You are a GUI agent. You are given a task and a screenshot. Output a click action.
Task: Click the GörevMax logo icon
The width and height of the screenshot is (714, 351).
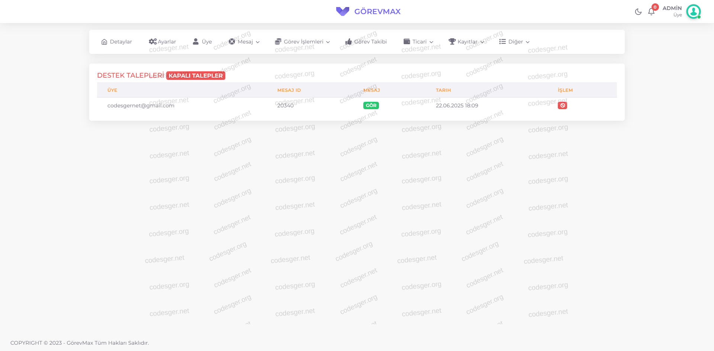click(342, 12)
